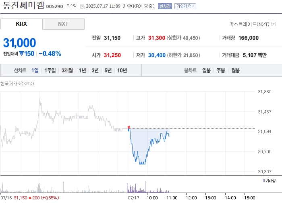Select the 3개월 line chart range
This screenshot has height=203, width=282.
point(67,70)
